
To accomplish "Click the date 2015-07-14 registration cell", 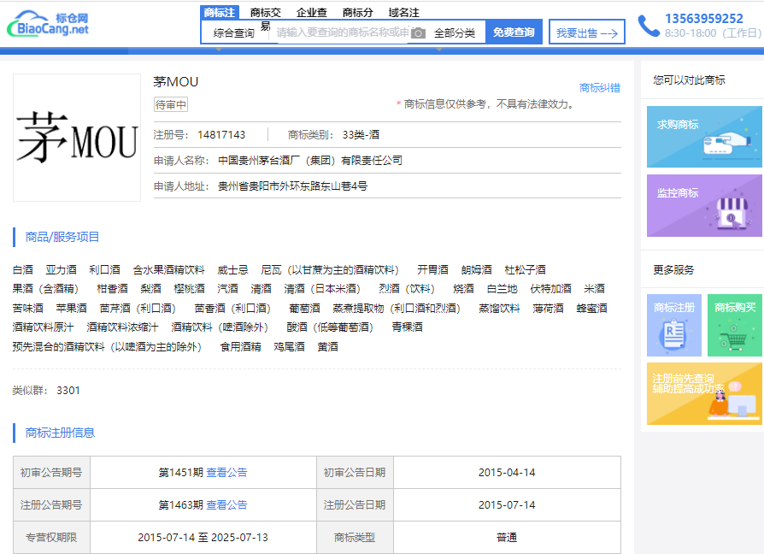I will (x=507, y=504).
